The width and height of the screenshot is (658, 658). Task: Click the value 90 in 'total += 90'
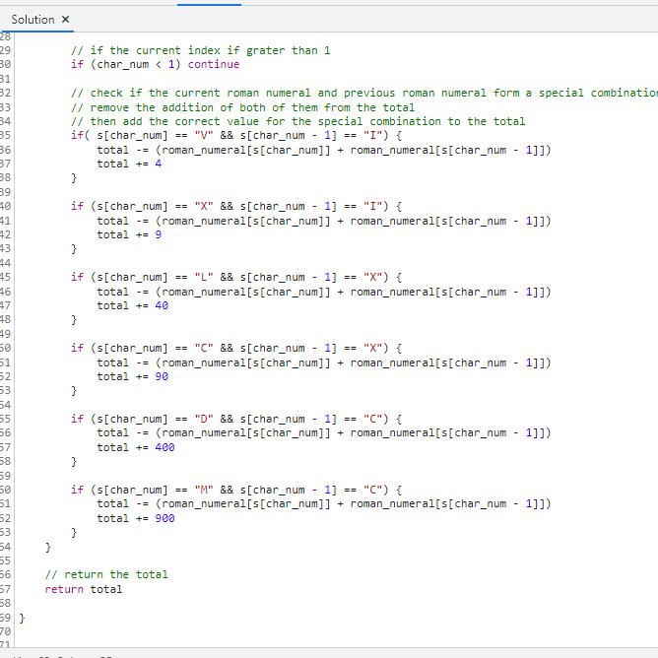point(162,376)
